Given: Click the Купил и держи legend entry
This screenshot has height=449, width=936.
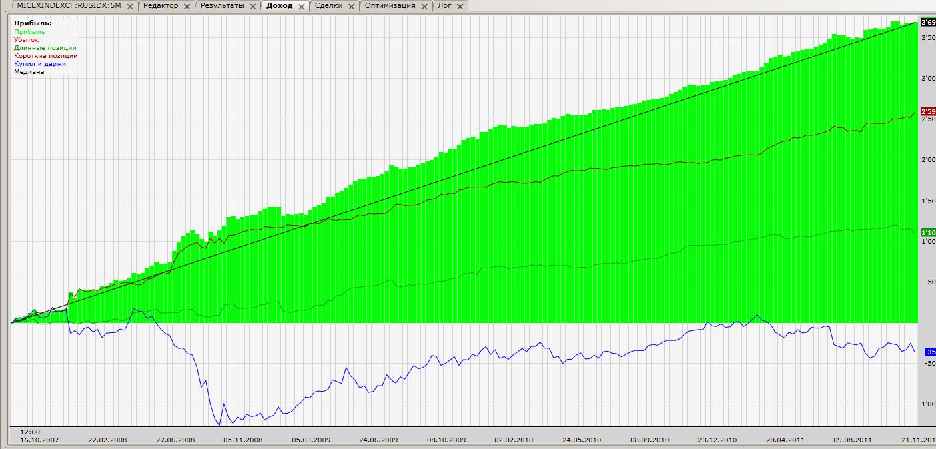Looking at the screenshot, I should 40,64.
